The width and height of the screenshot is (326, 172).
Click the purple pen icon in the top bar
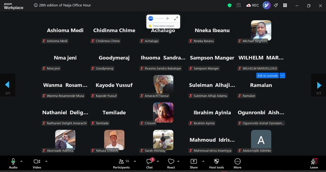click(267, 5)
